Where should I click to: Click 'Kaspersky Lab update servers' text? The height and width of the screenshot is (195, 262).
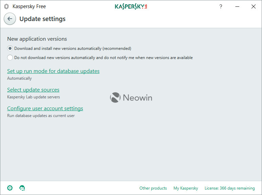33,97
